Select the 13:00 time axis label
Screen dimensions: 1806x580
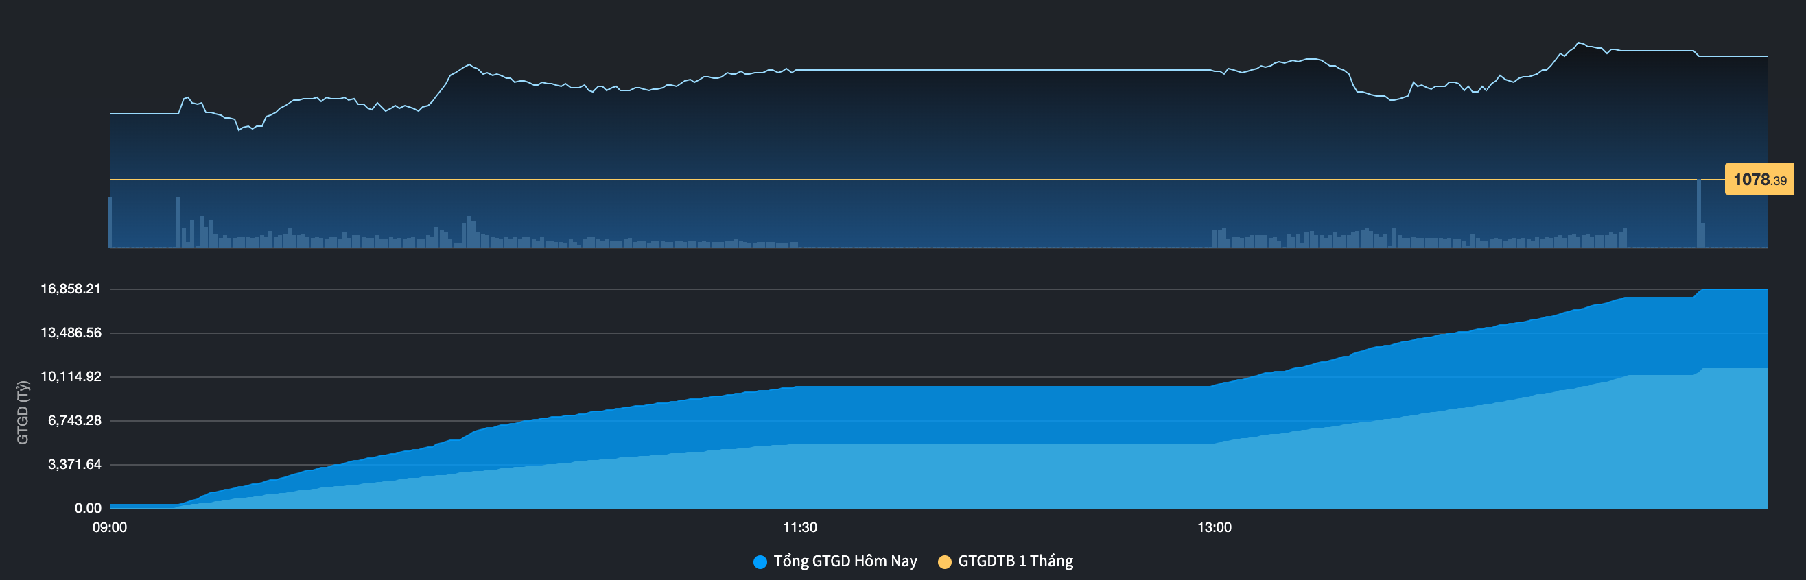[x=1214, y=527]
